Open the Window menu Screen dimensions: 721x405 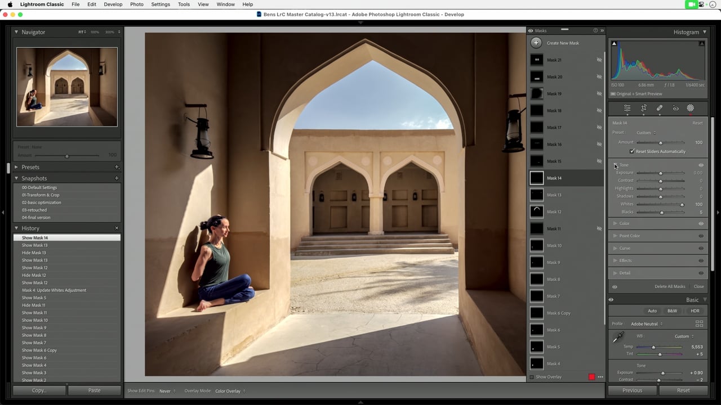coord(226,4)
